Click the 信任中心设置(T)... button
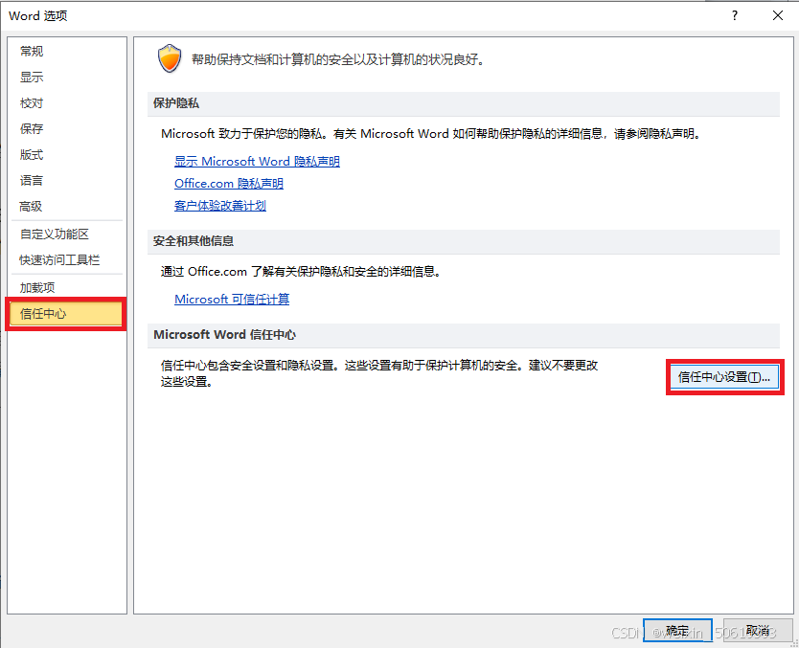The image size is (799, 648). (724, 377)
